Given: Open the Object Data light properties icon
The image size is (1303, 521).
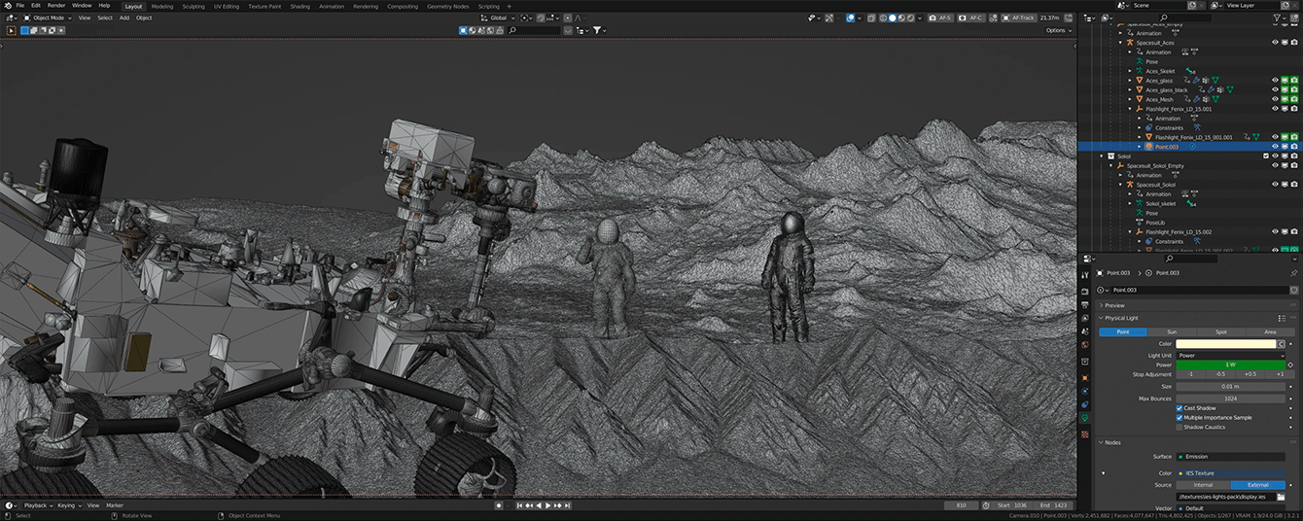Looking at the screenshot, I should 1084,418.
